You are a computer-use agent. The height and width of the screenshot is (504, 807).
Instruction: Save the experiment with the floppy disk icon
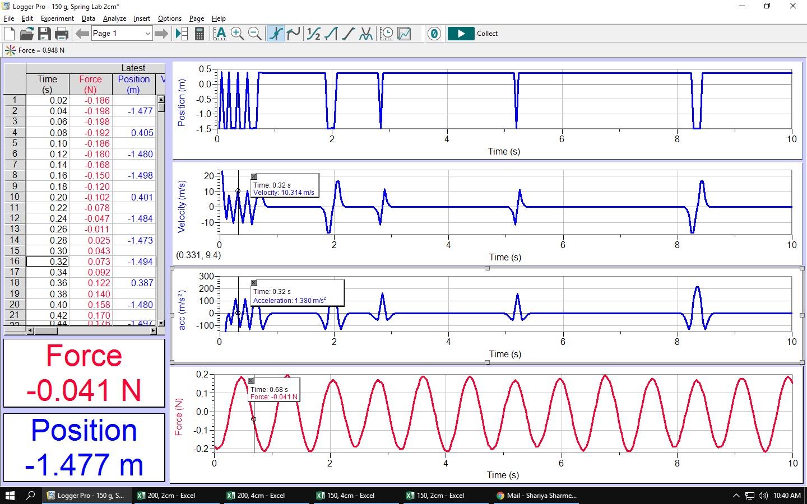[44, 34]
